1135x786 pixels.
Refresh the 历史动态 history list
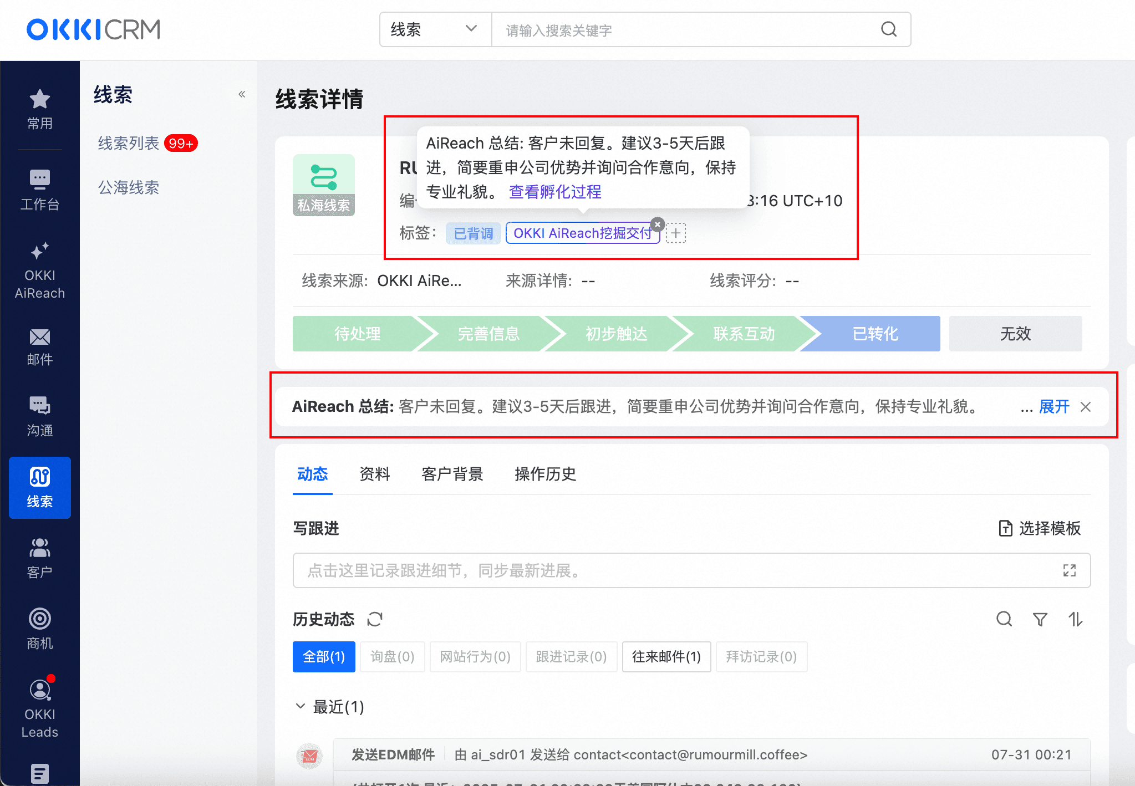click(x=375, y=619)
